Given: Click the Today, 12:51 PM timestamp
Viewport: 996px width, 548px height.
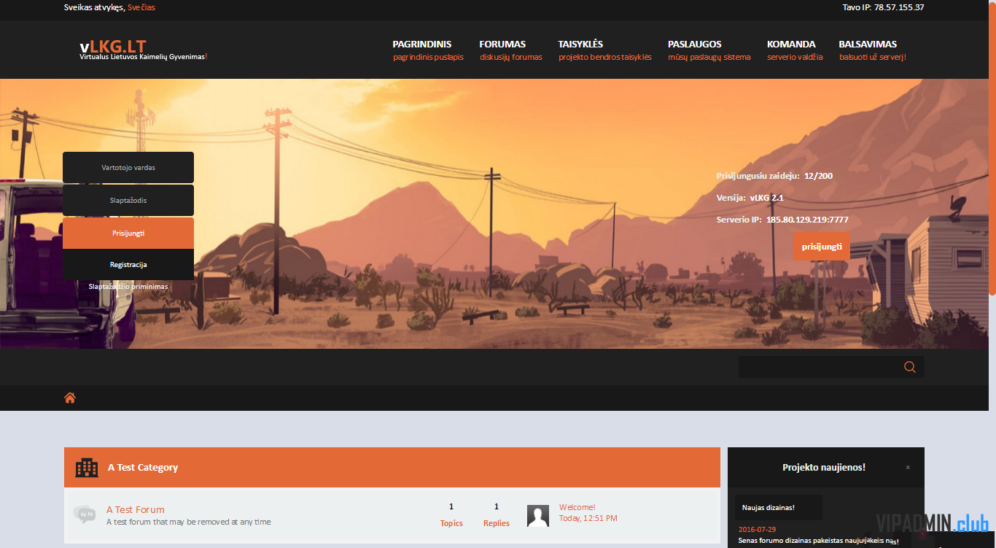Looking at the screenshot, I should coord(588,518).
